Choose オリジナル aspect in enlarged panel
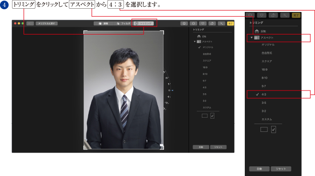Viewport: 315px width, 176px height. pos(268,45)
